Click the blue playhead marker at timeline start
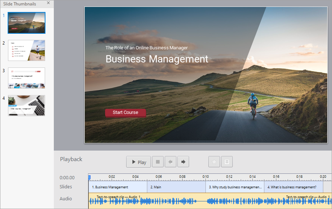The width and height of the screenshot is (332, 209). [x=89, y=177]
